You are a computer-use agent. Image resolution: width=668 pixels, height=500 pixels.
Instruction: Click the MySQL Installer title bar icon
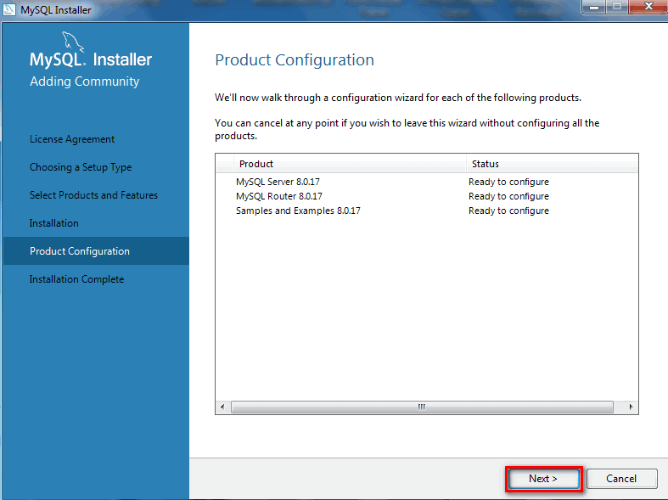point(9,9)
